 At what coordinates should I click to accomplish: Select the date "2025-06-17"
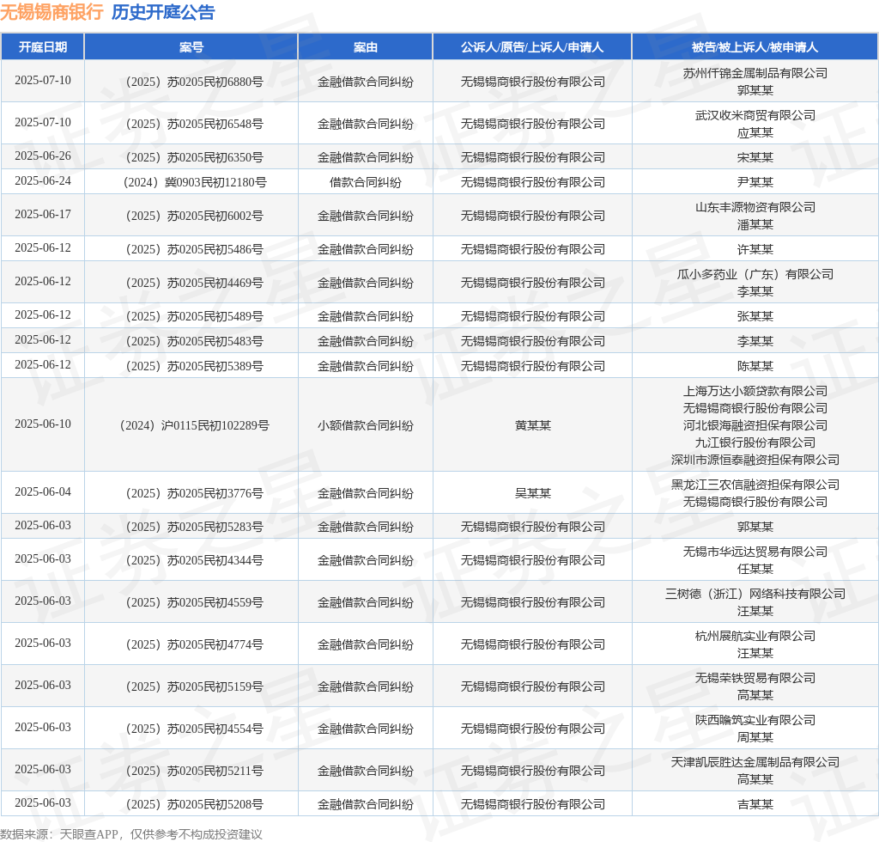pos(43,214)
